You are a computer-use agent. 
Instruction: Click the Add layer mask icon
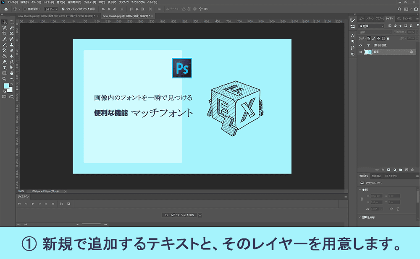[388, 170]
